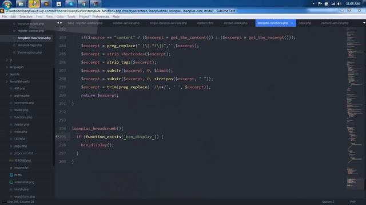Open theme-option.php in sidebar
This screenshot has width=366, height=205.
coord(30,52)
